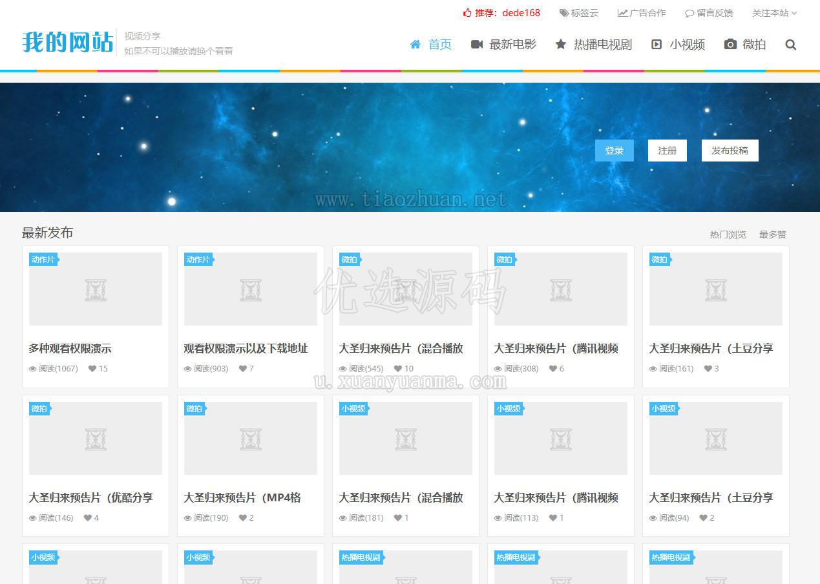Click the heart icon showing 6 likes
Screen dimensions: 820x584
pyautogui.click(x=553, y=368)
